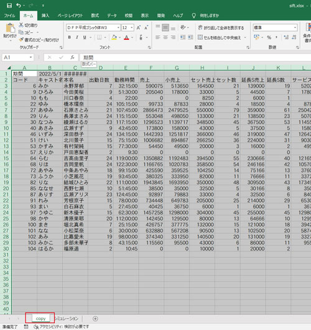Viewport: 311px width, 330px height.
Task: Switch to the Page Layout tab
Action: point(70,16)
